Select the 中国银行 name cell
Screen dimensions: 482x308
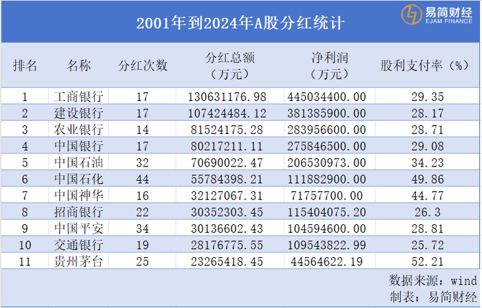pyautogui.click(x=78, y=146)
